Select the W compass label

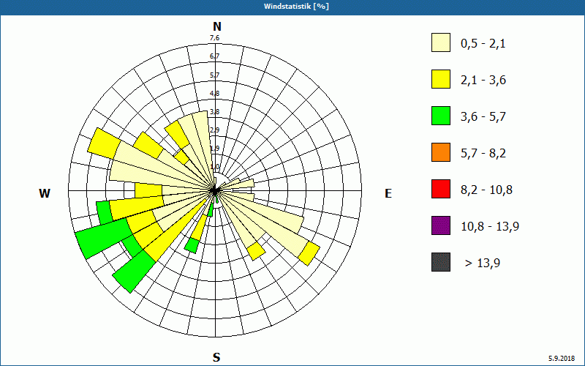pyautogui.click(x=45, y=193)
